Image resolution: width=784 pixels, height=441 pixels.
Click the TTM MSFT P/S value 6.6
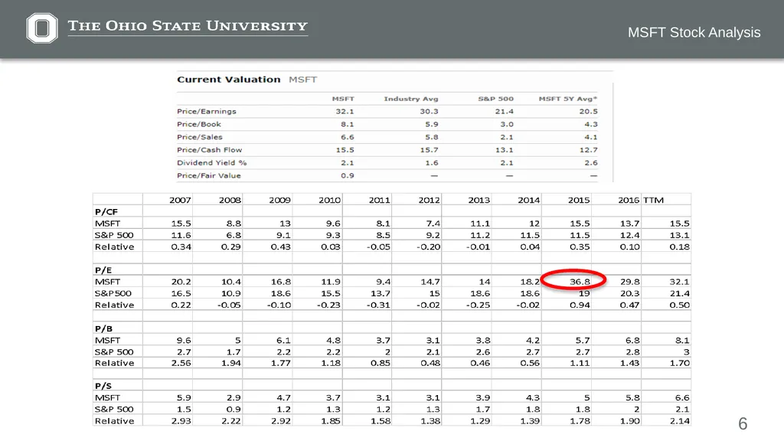(x=682, y=398)
